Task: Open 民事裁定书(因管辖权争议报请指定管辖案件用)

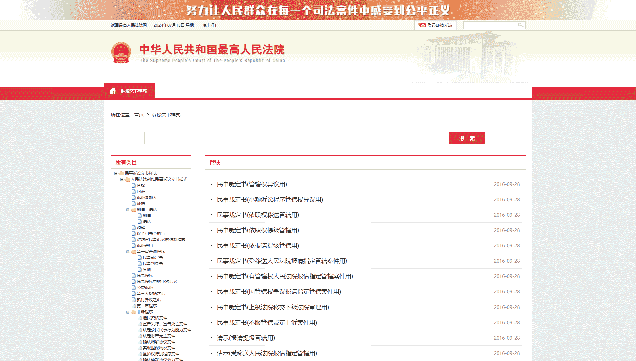Action: pyautogui.click(x=279, y=292)
